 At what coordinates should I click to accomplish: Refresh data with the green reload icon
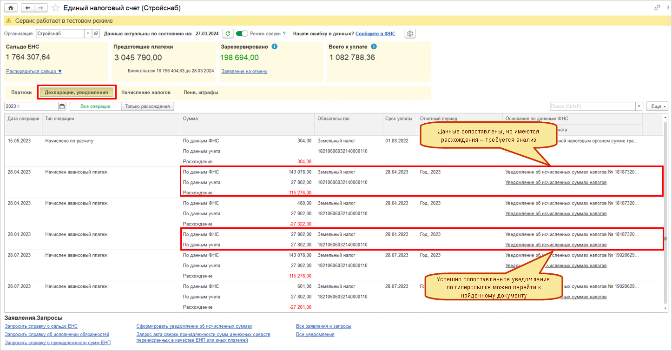(x=228, y=33)
